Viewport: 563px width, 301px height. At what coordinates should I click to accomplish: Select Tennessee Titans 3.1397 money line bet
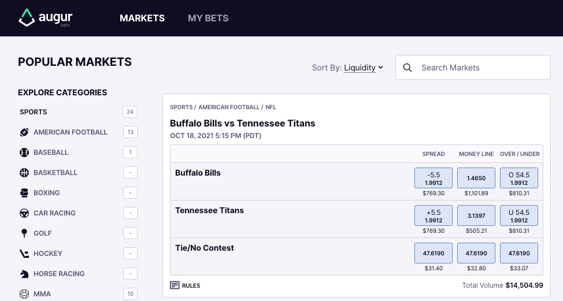tap(476, 215)
